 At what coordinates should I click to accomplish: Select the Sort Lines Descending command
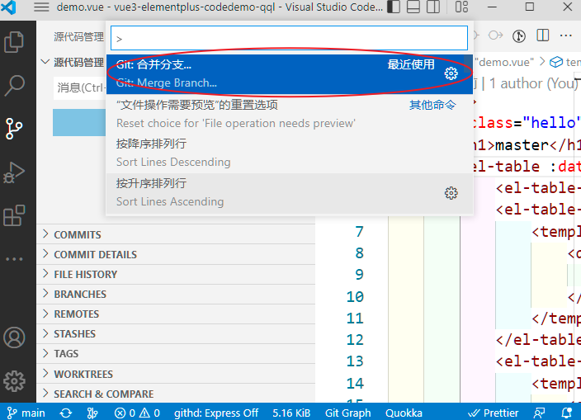[x=290, y=153]
